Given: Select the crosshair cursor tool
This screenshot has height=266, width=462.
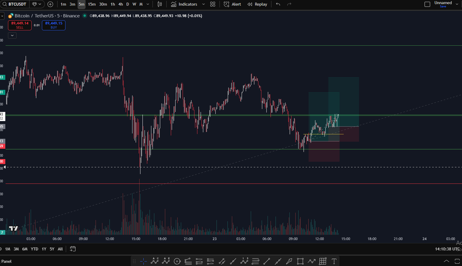Looking at the screenshot, I should click(143, 261).
